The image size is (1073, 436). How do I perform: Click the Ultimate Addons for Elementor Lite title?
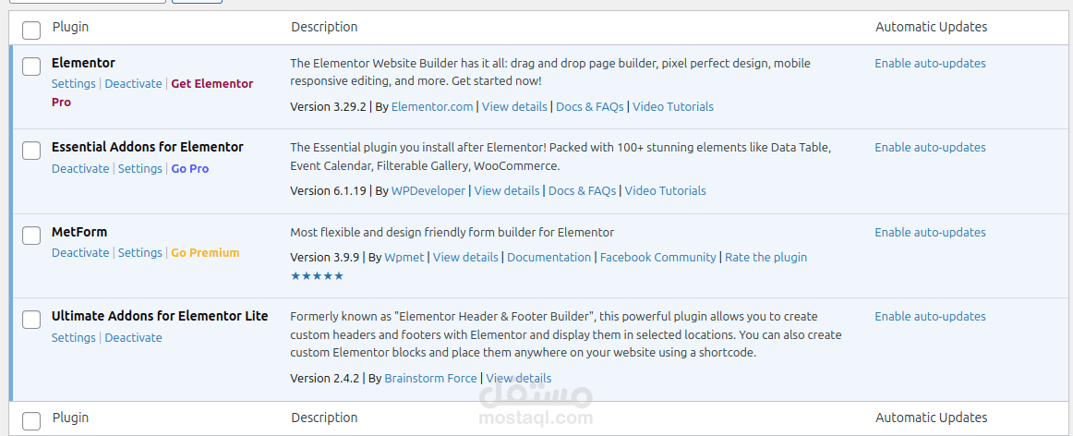click(x=160, y=316)
